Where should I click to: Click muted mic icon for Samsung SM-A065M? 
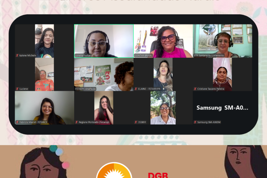[195, 122]
